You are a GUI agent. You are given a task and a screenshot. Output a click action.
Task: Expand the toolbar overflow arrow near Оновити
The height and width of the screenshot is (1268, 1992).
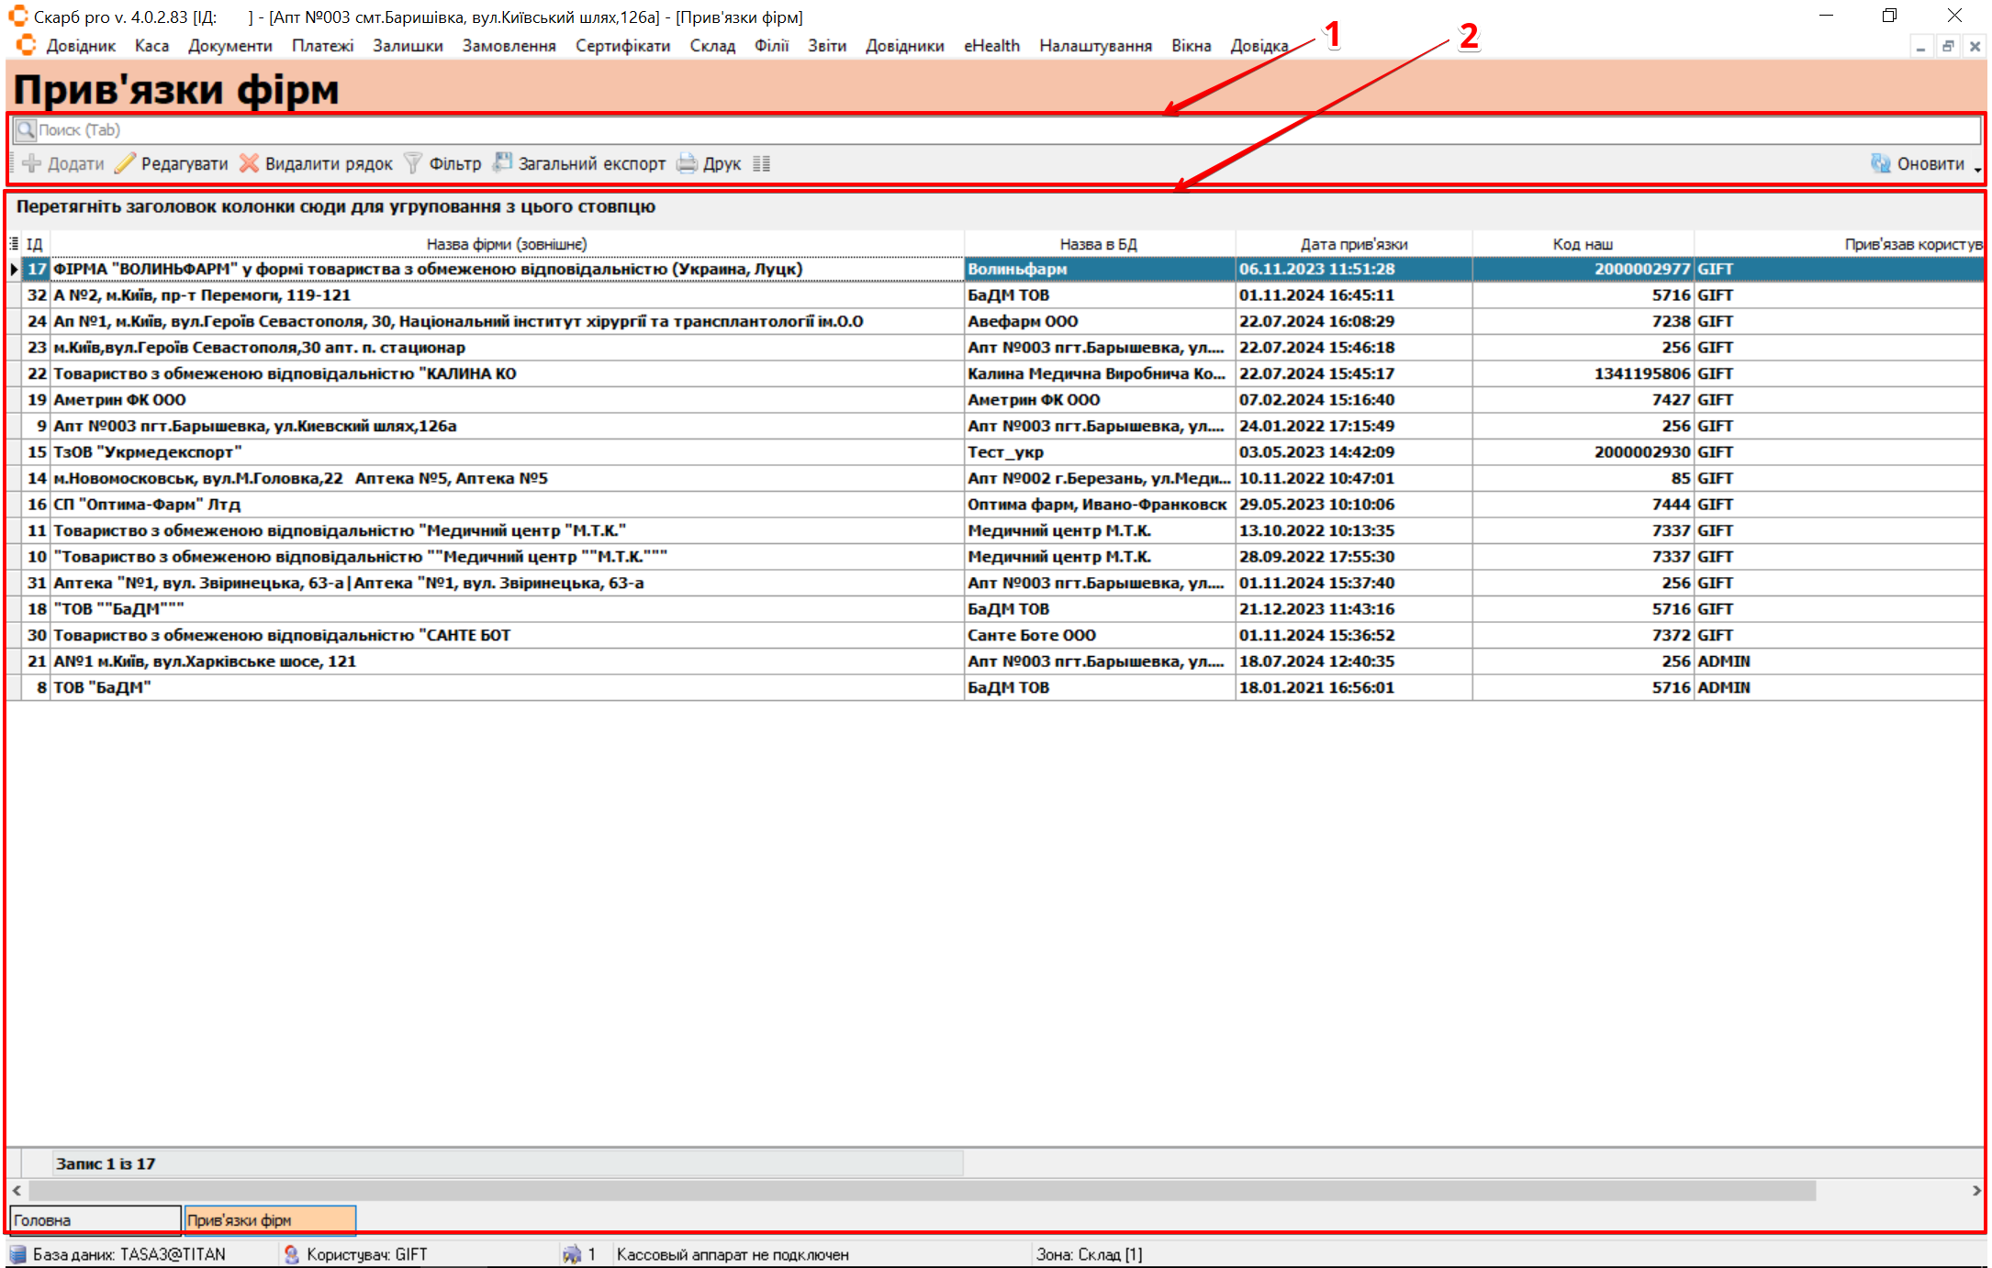point(1977,169)
